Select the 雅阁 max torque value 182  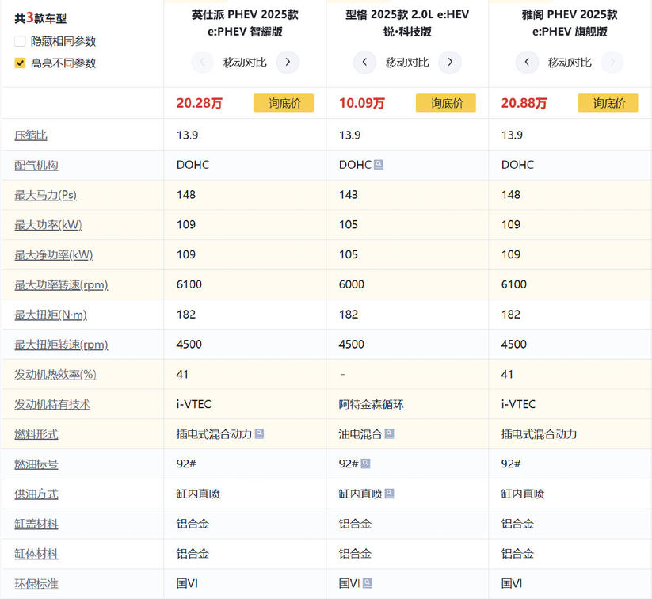point(511,315)
